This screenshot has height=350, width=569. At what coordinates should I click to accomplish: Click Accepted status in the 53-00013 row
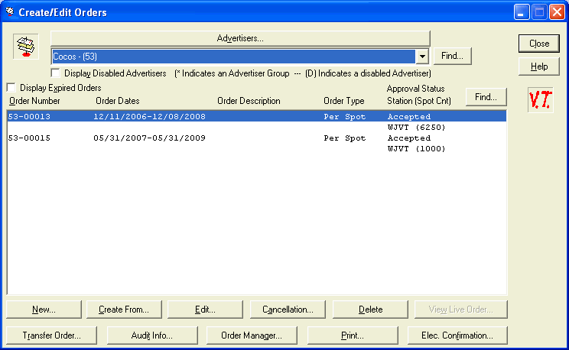409,116
